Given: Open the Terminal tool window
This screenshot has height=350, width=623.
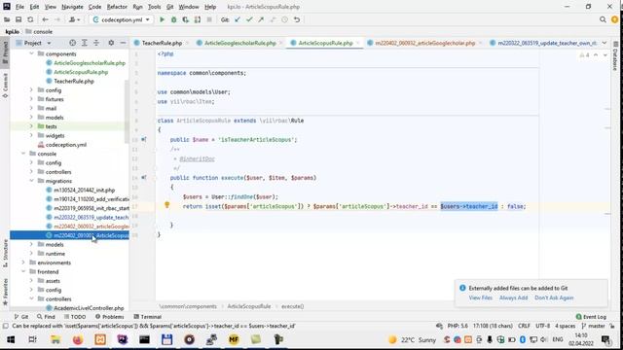Looking at the screenshot, I should [x=147, y=317].
